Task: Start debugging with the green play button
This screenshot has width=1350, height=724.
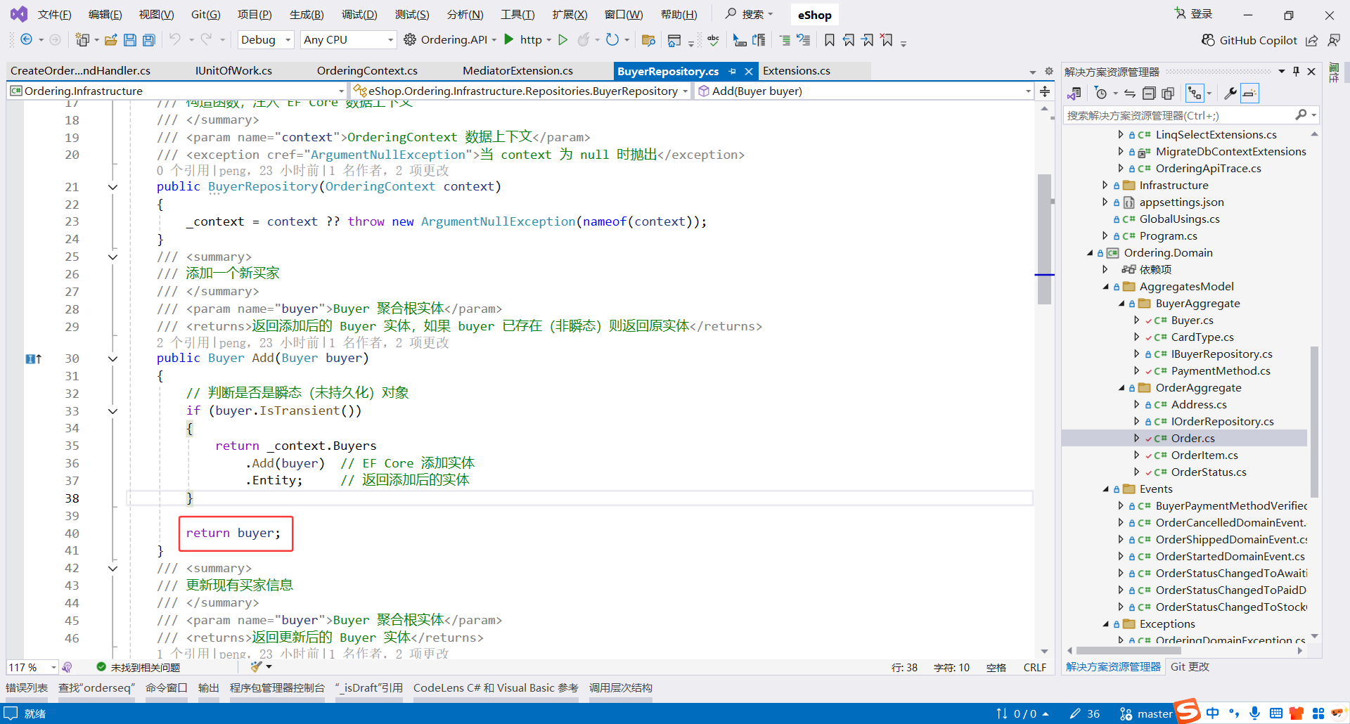Action: pyautogui.click(x=562, y=39)
